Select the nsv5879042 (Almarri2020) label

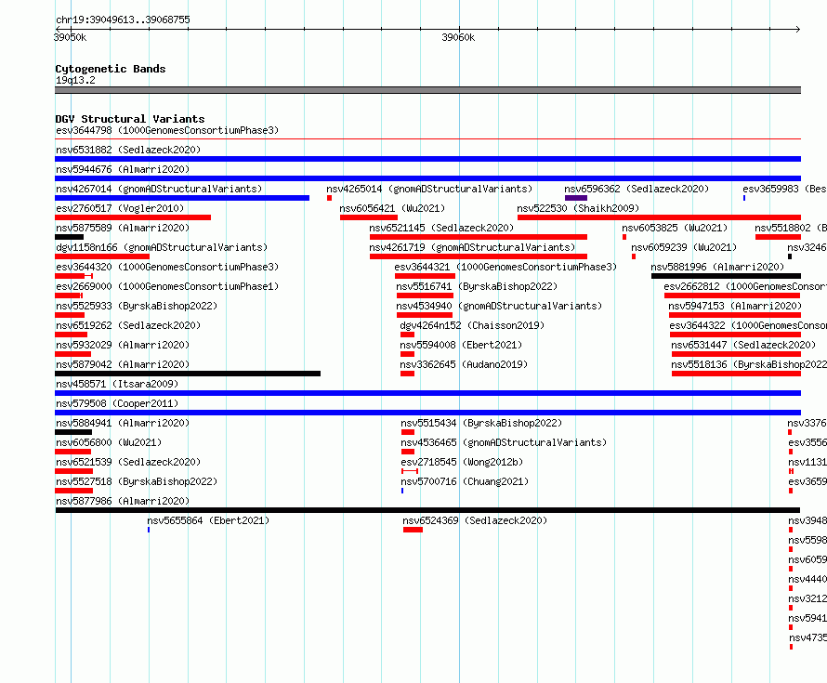(123, 364)
